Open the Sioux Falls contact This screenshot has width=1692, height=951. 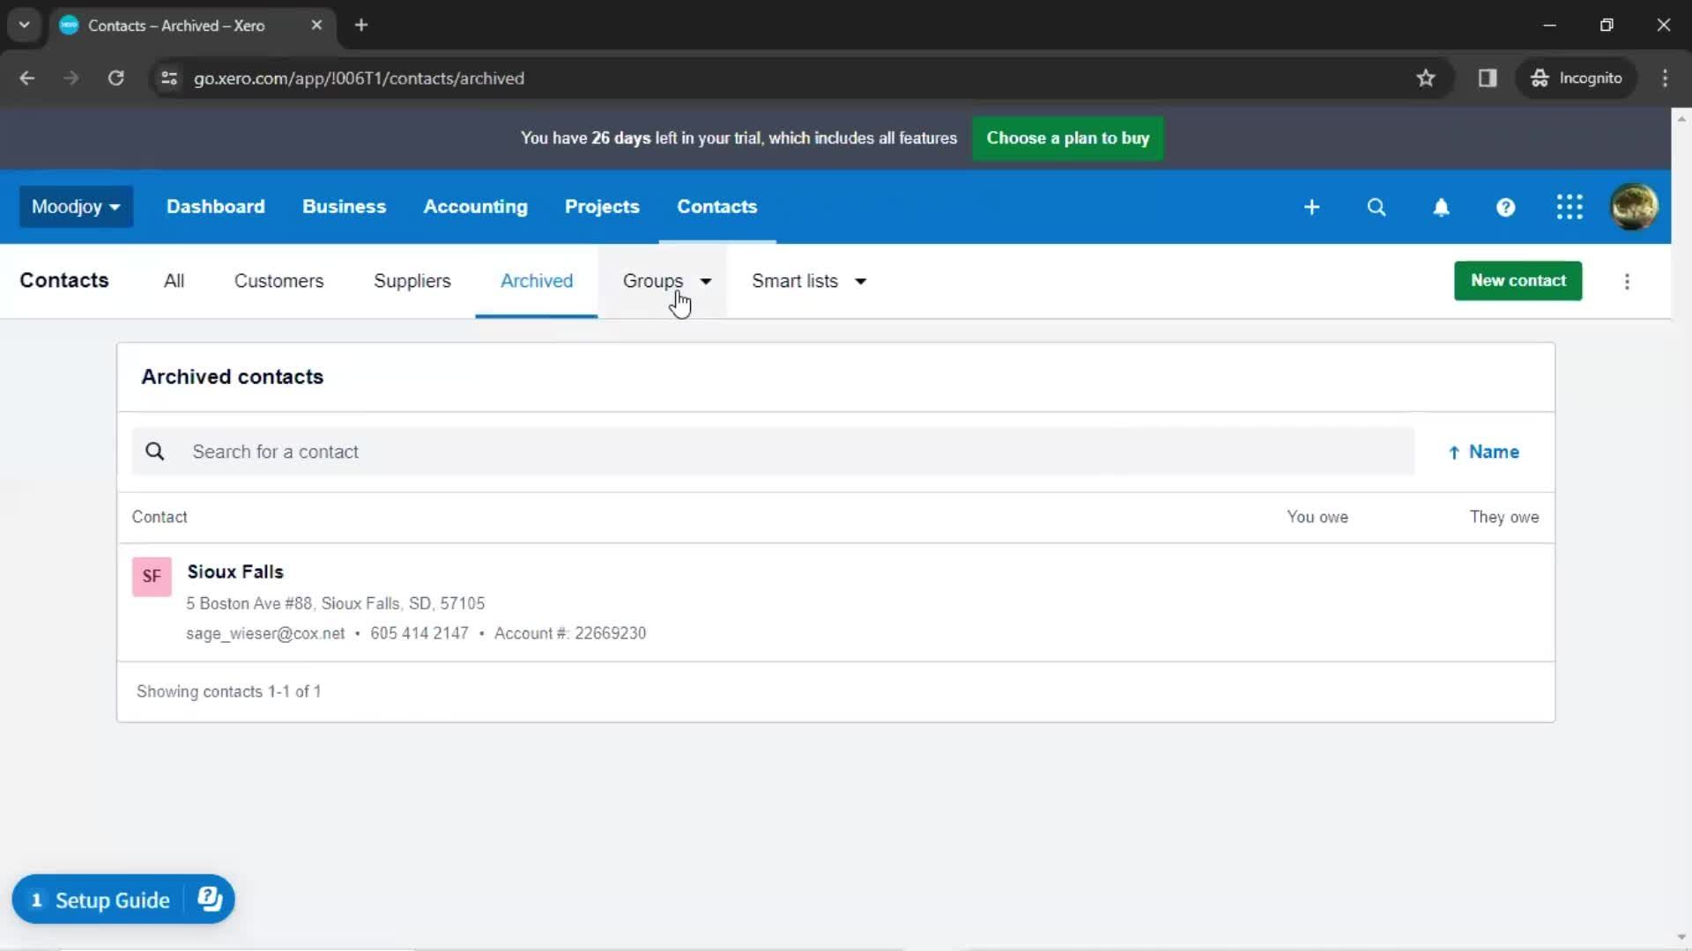click(235, 572)
